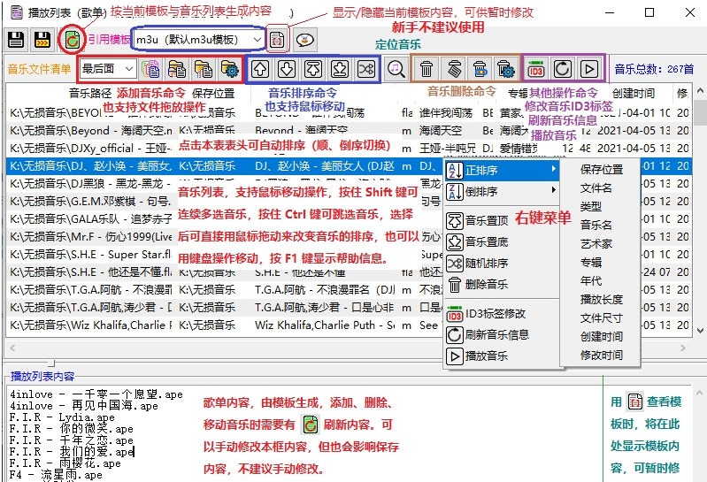The height and width of the screenshot is (482, 707).
Task: Click the play music toolbar icon
Action: (x=589, y=68)
